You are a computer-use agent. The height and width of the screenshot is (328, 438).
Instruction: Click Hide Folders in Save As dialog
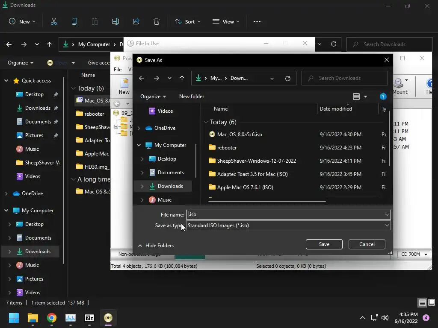click(x=156, y=246)
